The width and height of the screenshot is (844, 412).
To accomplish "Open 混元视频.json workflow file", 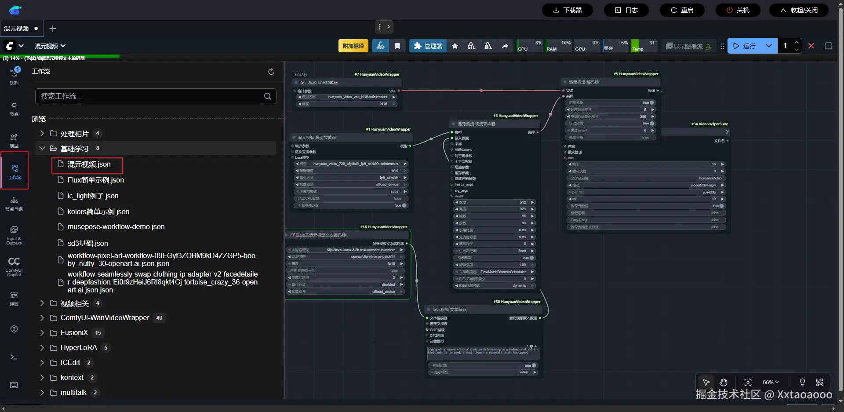I will point(89,164).
